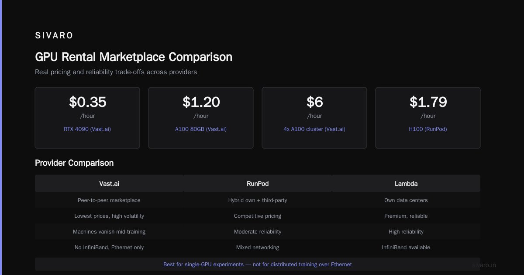The height and width of the screenshot is (275, 524).
Task: Click the Premium, reliable cell
Action: point(406,216)
